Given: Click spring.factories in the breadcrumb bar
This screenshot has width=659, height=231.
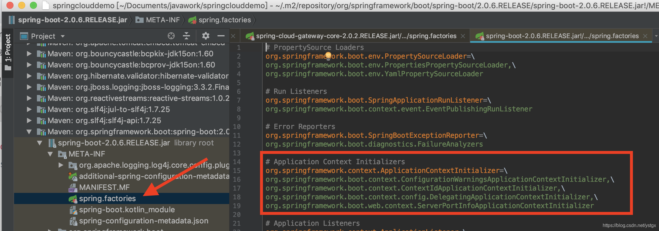Looking at the screenshot, I should (225, 20).
